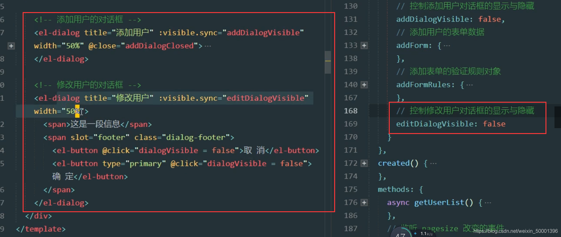Click the comment "控制添加用户对话框的显示与隐藏"

click(465, 6)
